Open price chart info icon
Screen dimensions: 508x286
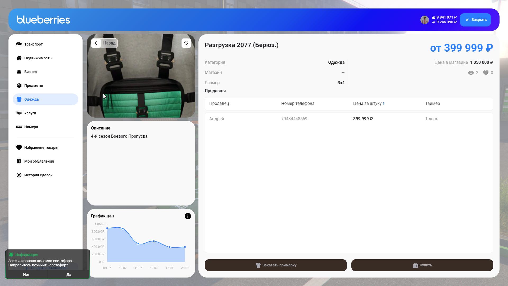[x=188, y=216]
